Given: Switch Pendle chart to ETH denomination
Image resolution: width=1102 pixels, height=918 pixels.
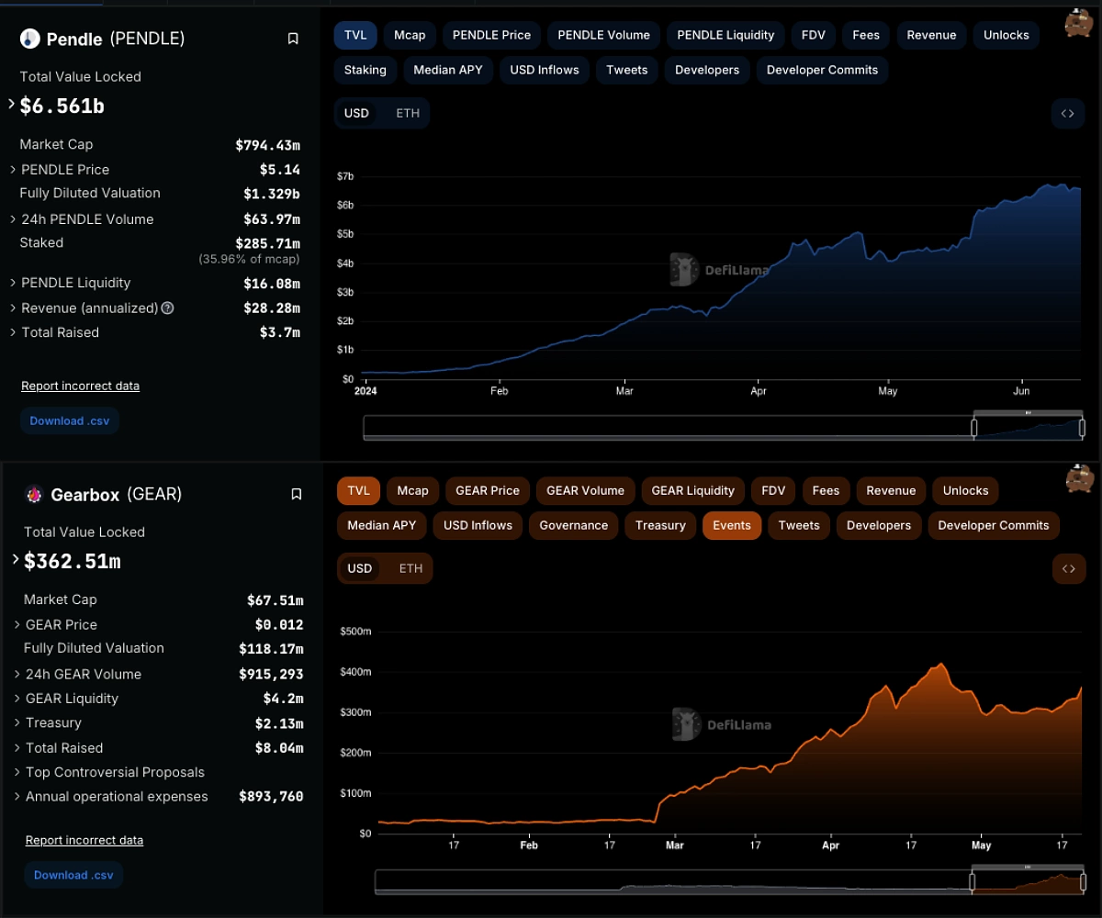Looking at the screenshot, I should coord(408,113).
